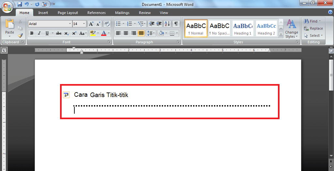This screenshot has width=334, height=171.
Task: Open the borders dropdown arrow
Action: [x=177, y=33]
